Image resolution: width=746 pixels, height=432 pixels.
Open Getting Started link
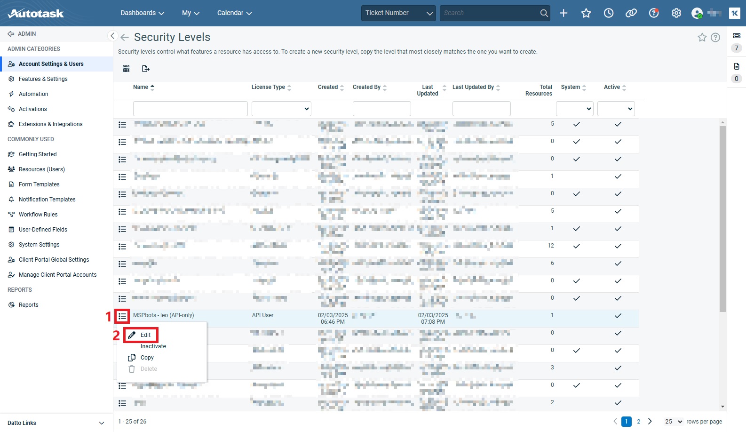(x=38, y=154)
